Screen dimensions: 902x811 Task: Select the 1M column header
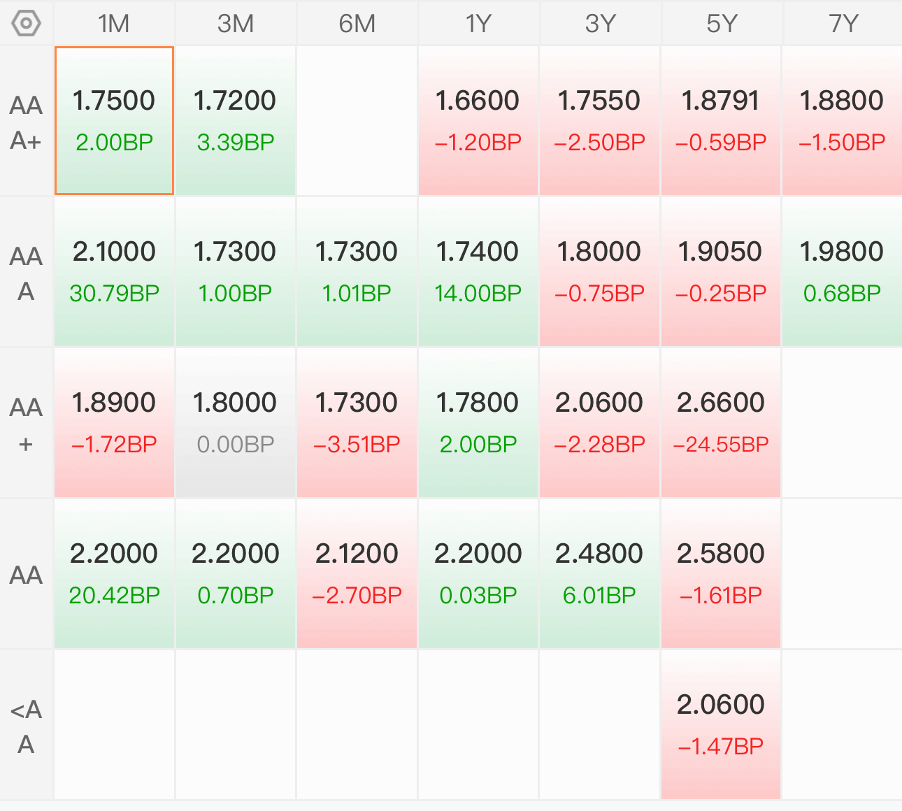coord(114,23)
